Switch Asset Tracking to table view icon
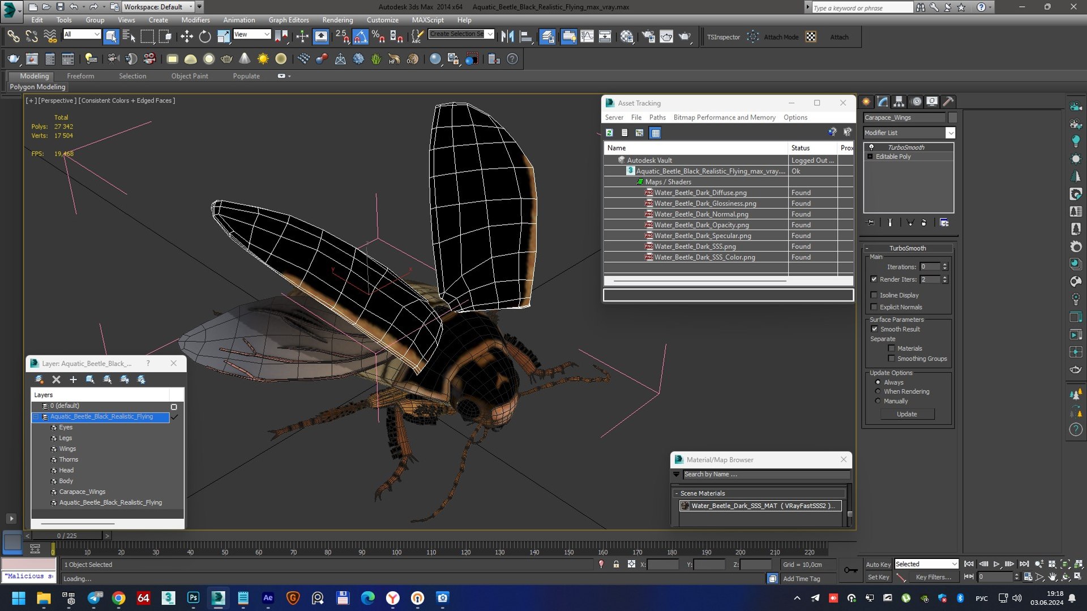1087x611 pixels. [655, 133]
